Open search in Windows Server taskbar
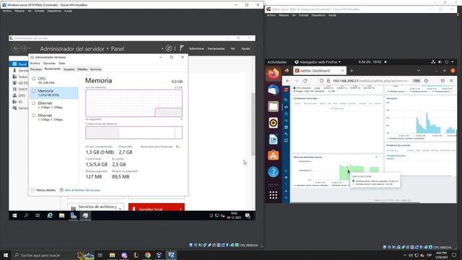 pos(26,216)
